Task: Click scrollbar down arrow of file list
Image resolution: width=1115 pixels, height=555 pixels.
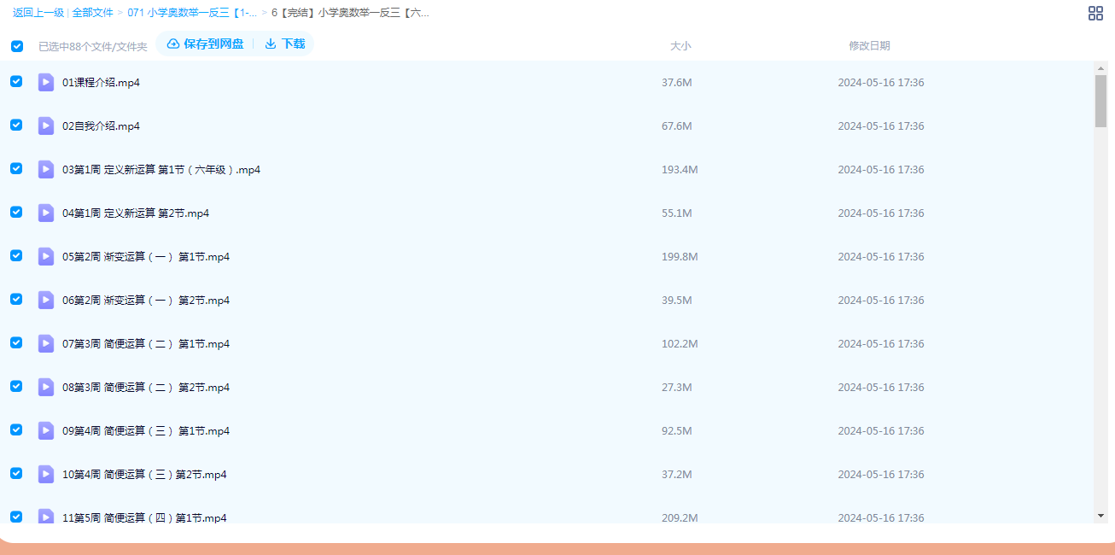Action: [1100, 515]
